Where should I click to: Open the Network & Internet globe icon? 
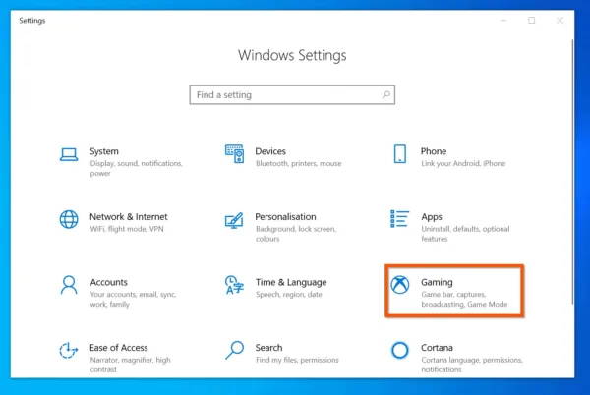pos(69,219)
